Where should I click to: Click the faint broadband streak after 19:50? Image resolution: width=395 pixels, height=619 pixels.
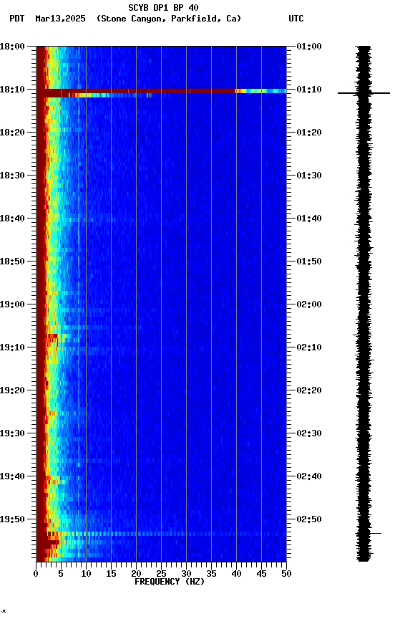pos(165,534)
